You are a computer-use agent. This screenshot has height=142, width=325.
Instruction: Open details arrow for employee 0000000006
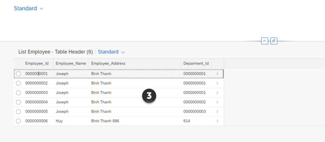point(217,121)
